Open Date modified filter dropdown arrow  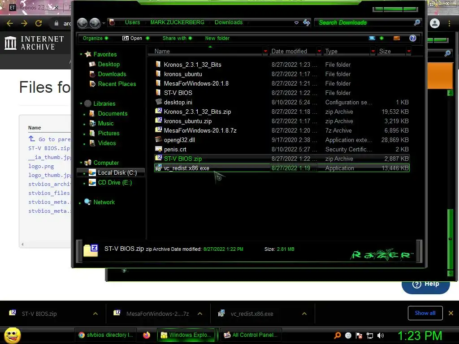(319, 51)
